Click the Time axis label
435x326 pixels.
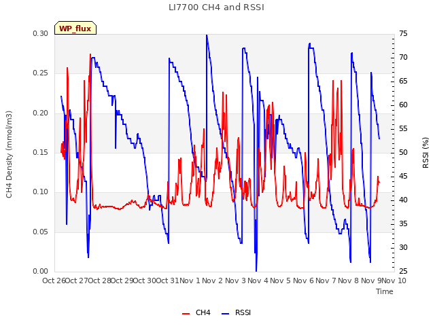(x=385, y=291)
